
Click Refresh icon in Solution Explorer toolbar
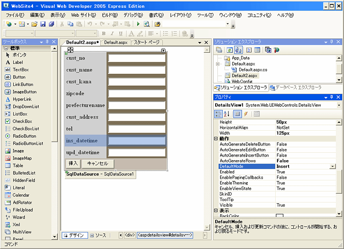[229, 50]
